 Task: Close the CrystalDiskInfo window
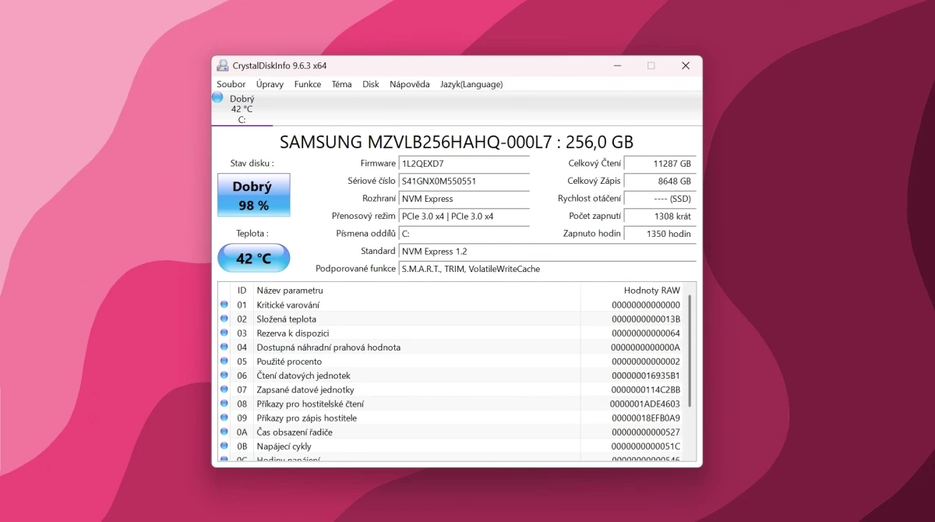686,65
